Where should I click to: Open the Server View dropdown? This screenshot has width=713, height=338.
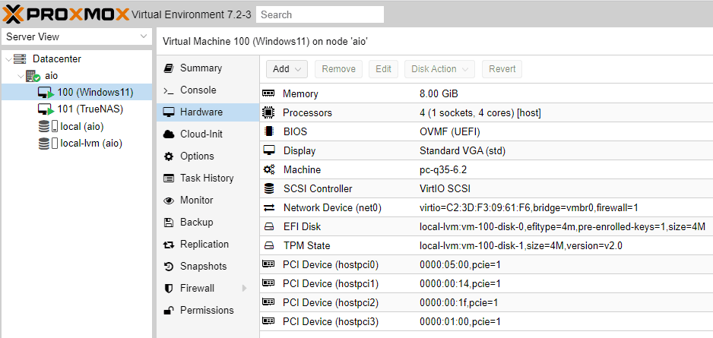pos(76,36)
